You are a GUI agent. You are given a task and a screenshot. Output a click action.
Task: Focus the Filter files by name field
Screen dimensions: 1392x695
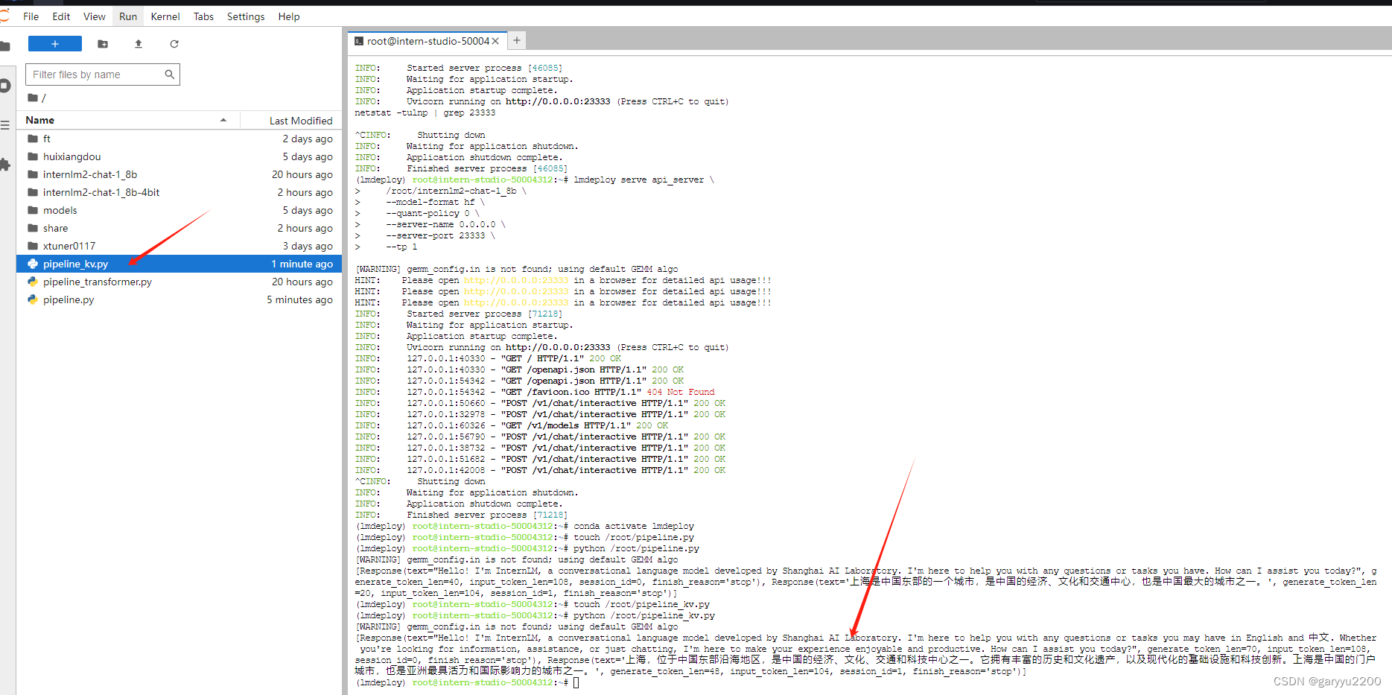[x=103, y=74]
